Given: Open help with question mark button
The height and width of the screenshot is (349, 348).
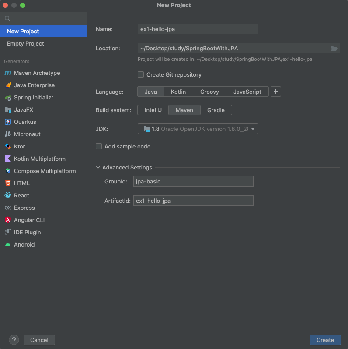Looking at the screenshot, I should [14, 340].
